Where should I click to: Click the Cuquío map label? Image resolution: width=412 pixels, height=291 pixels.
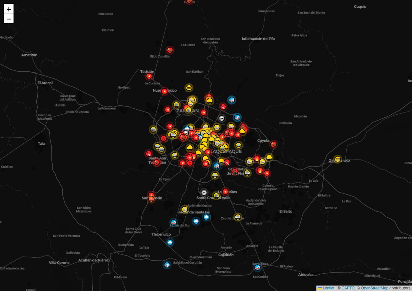pyautogui.click(x=360, y=6)
